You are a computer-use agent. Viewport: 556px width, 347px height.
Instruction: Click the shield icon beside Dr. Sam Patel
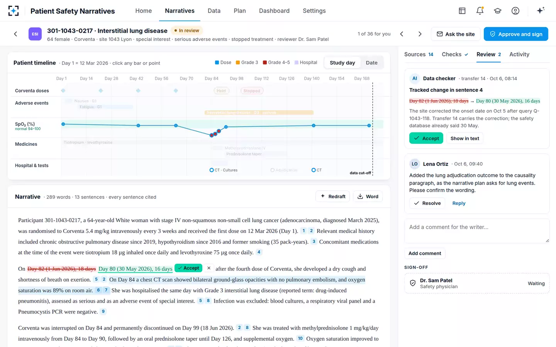[413, 283]
